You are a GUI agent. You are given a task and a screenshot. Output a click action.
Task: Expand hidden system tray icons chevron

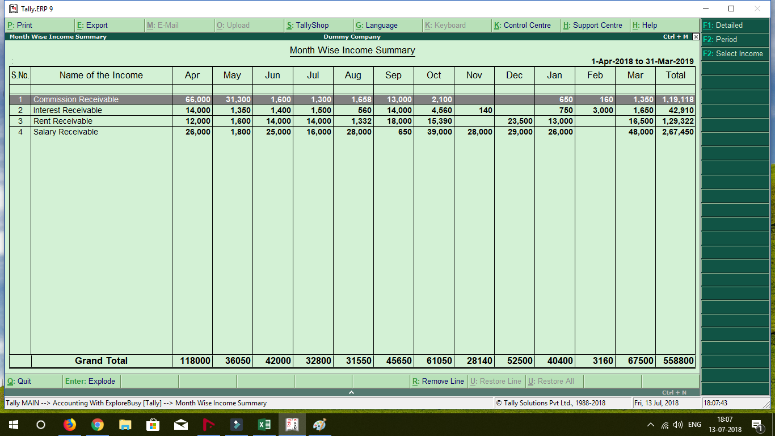click(x=650, y=424)
